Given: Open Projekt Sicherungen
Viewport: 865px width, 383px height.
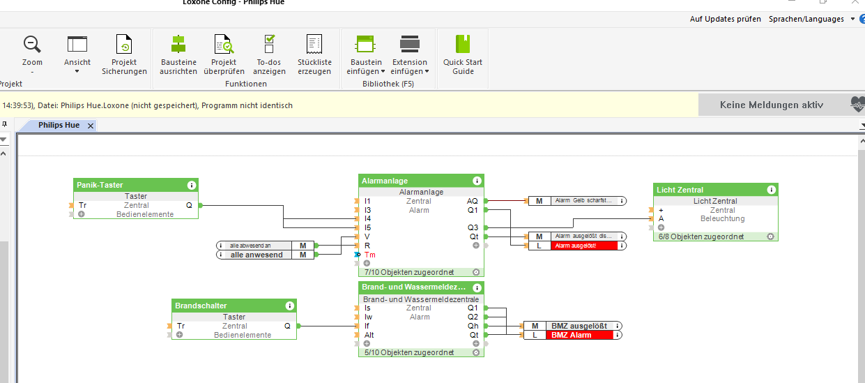Looking at the screenshot, I should click(x=124, y=54).
